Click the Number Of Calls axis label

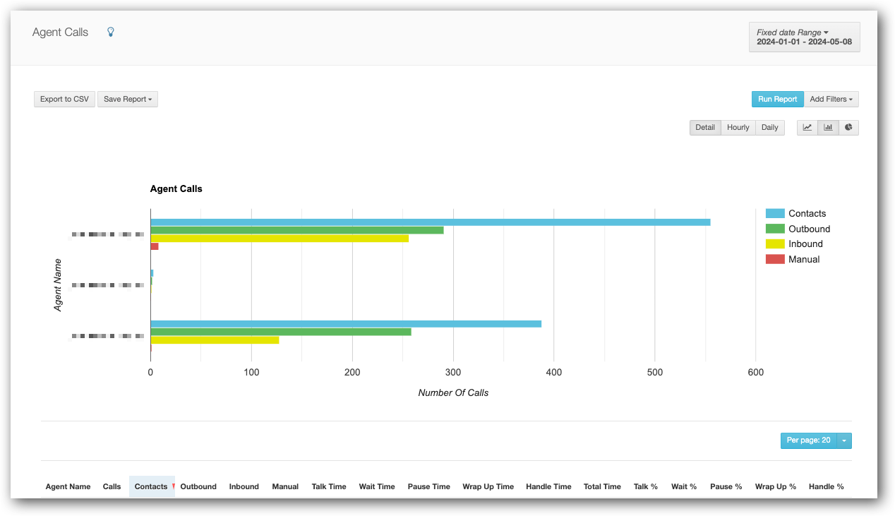[x=453, y=392]
